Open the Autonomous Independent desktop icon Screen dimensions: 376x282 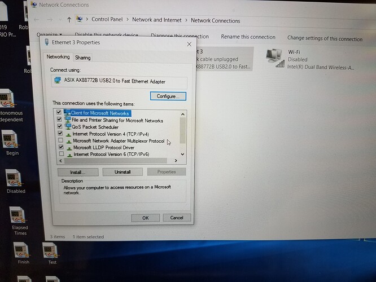(11, 105)
